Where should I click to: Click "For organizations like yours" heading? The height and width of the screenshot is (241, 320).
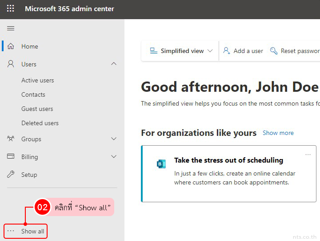[x=199, y=133]
